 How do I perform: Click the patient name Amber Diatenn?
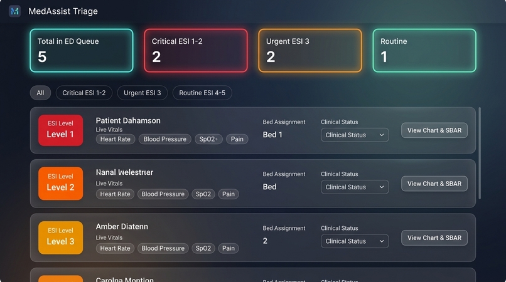coord(122,227)
